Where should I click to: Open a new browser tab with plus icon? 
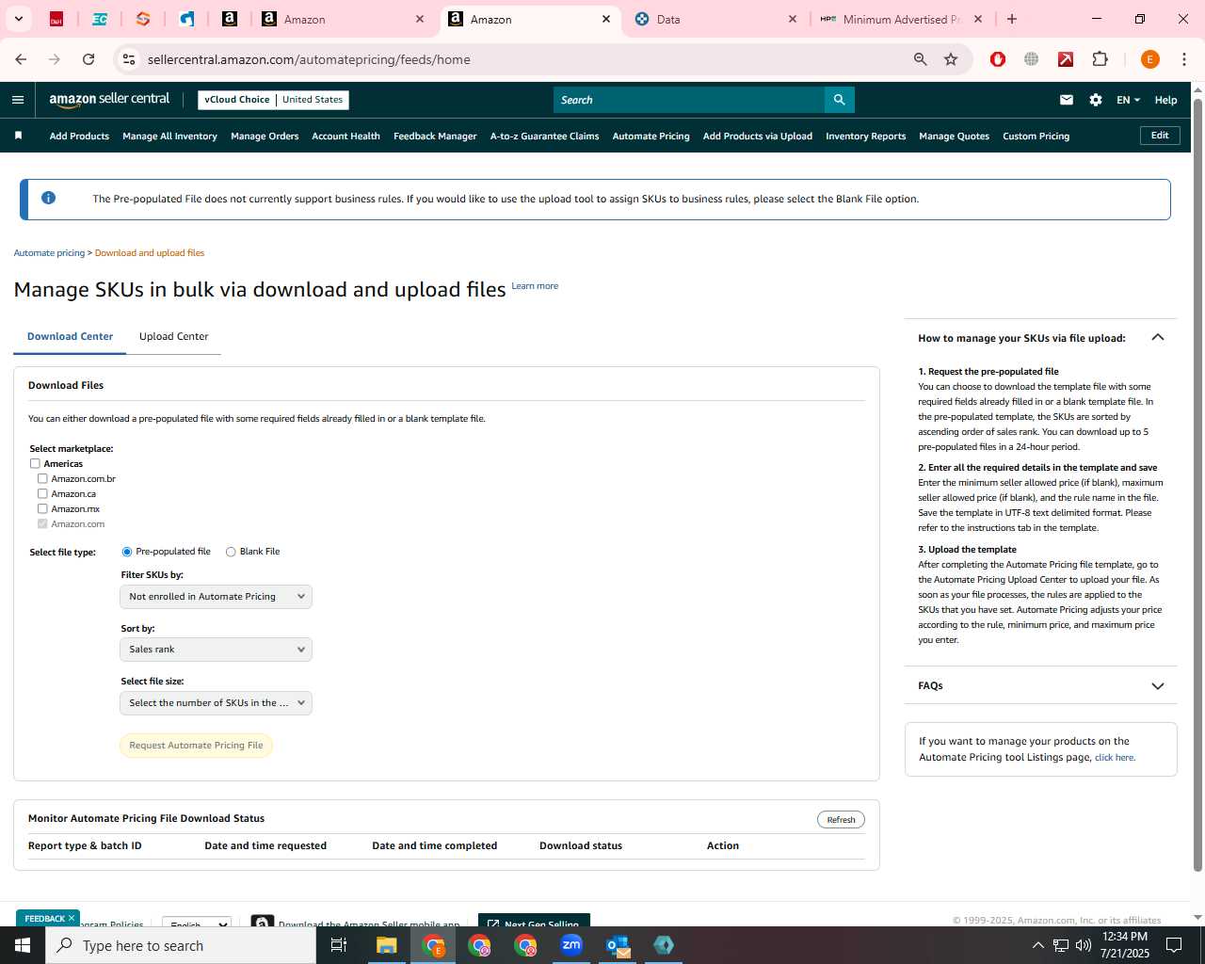tap(1012, 19)
